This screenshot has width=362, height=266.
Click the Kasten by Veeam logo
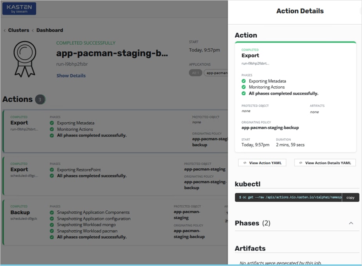[x=19, y=9]
